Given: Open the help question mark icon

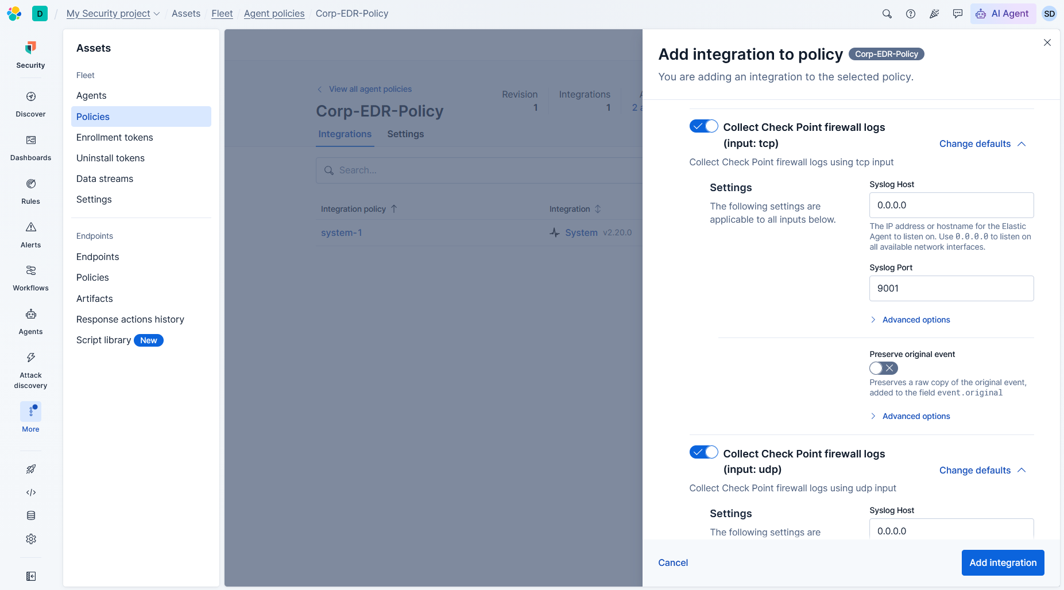Looking at the screenshot, I should click(x=911, y=14).
